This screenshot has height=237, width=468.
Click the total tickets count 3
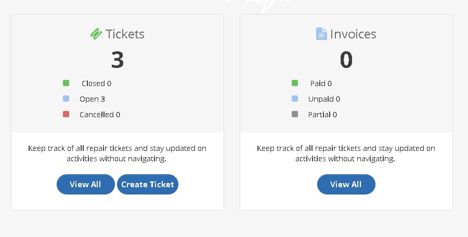click(x=118, y=60)
